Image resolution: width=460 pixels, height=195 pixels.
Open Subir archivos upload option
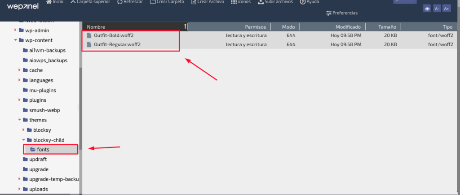tap(275, 2)
